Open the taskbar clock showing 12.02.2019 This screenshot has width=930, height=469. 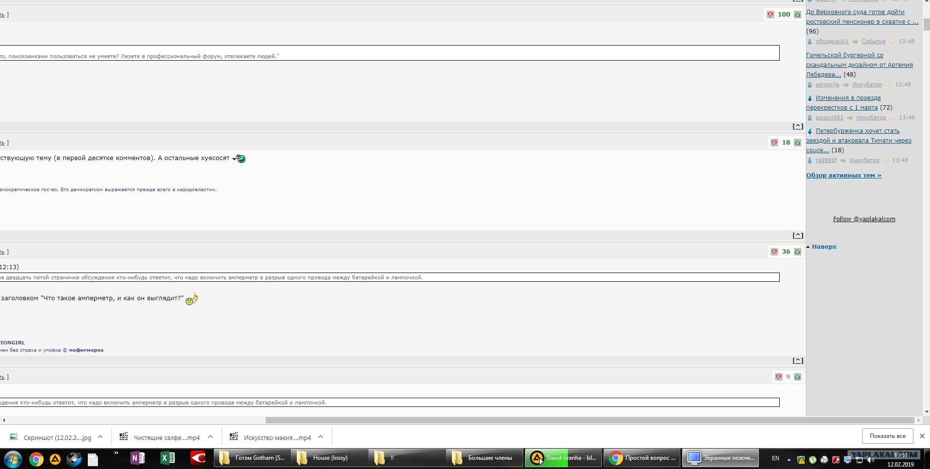(900, 460)
